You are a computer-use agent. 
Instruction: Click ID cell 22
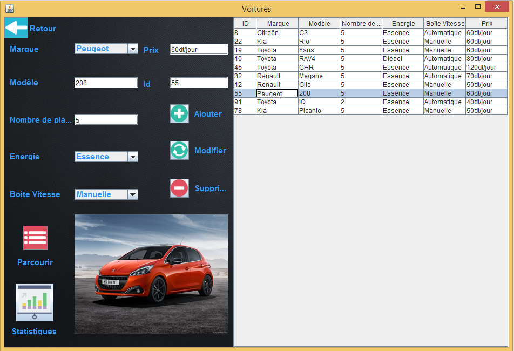pos(245,41)
